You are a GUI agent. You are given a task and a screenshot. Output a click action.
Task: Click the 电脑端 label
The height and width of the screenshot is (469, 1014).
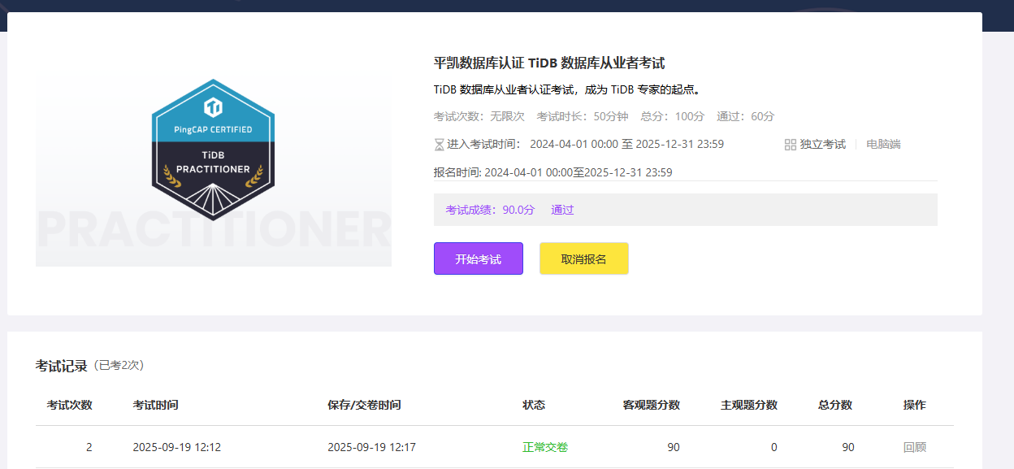pyautogui.click(x=883, y=145)
